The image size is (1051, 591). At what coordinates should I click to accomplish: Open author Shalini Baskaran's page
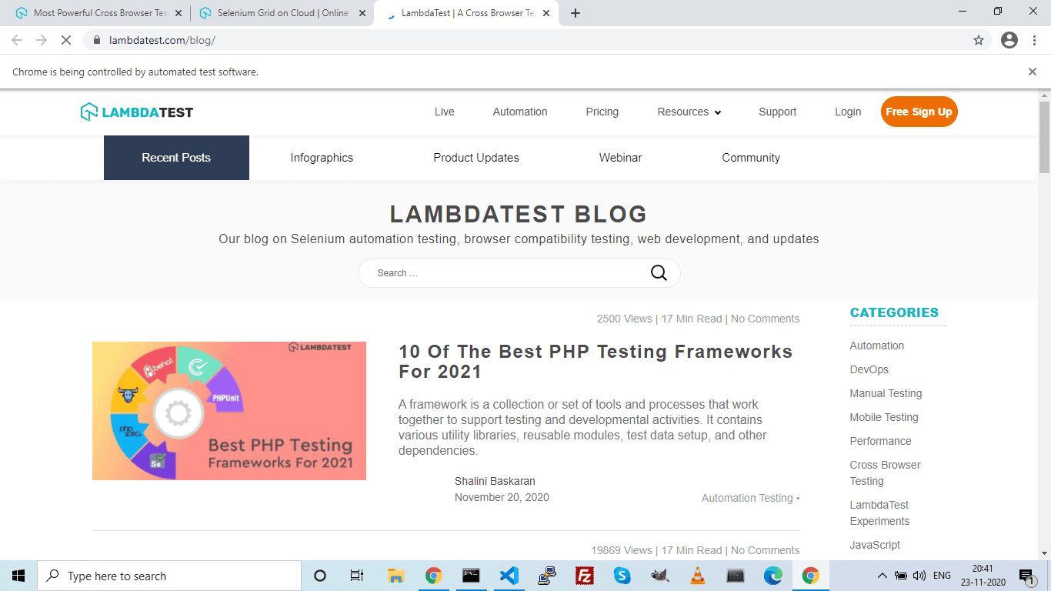coord(495,481)
